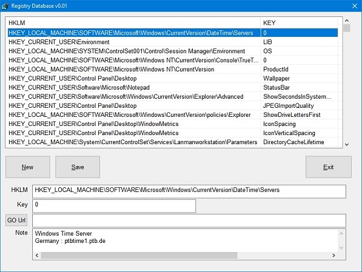
Task: Click the KEY column header
Action: point(299,23)
